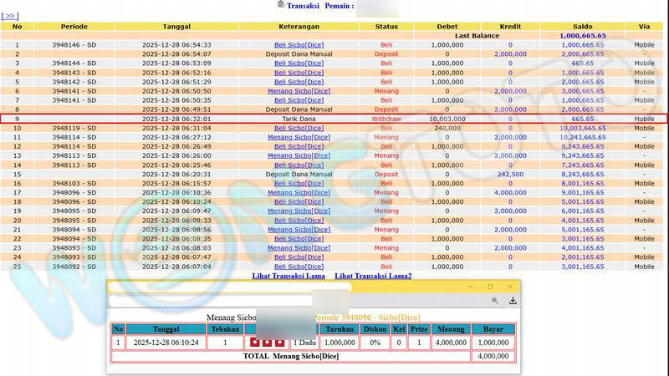Click the third red dice icon

(x=279, y=342)
